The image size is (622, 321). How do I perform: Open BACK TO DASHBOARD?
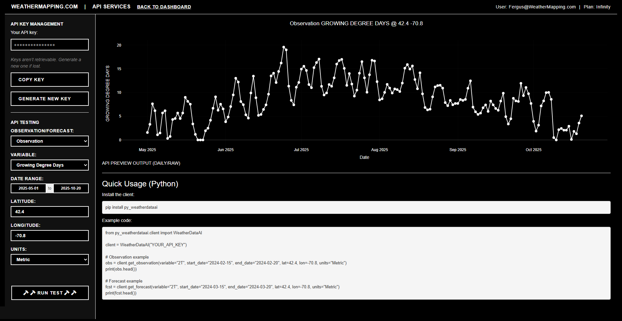click(164, 6)
